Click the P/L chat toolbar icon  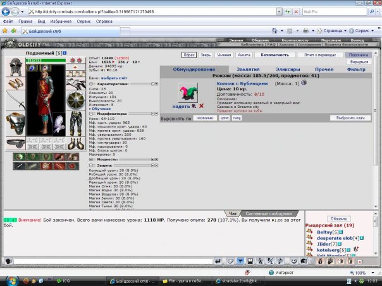coord(270,261)
